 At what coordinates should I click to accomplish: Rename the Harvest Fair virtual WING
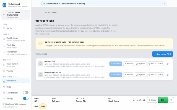pos(128,64)
